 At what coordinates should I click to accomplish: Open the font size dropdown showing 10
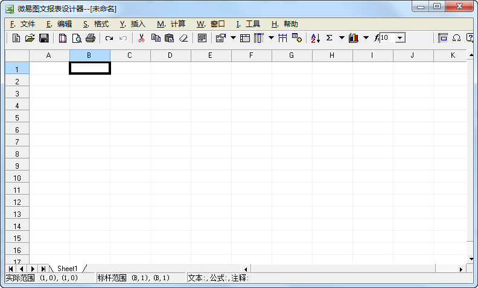coord(401,38)
